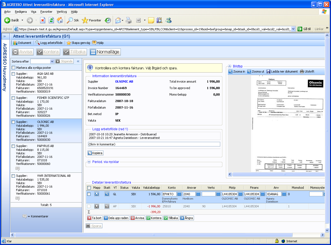The height and width of the screenshot is (245, 331).
Task: Select the PAPYRUS AB invoice checkbox
Action: tap(14, 146)
